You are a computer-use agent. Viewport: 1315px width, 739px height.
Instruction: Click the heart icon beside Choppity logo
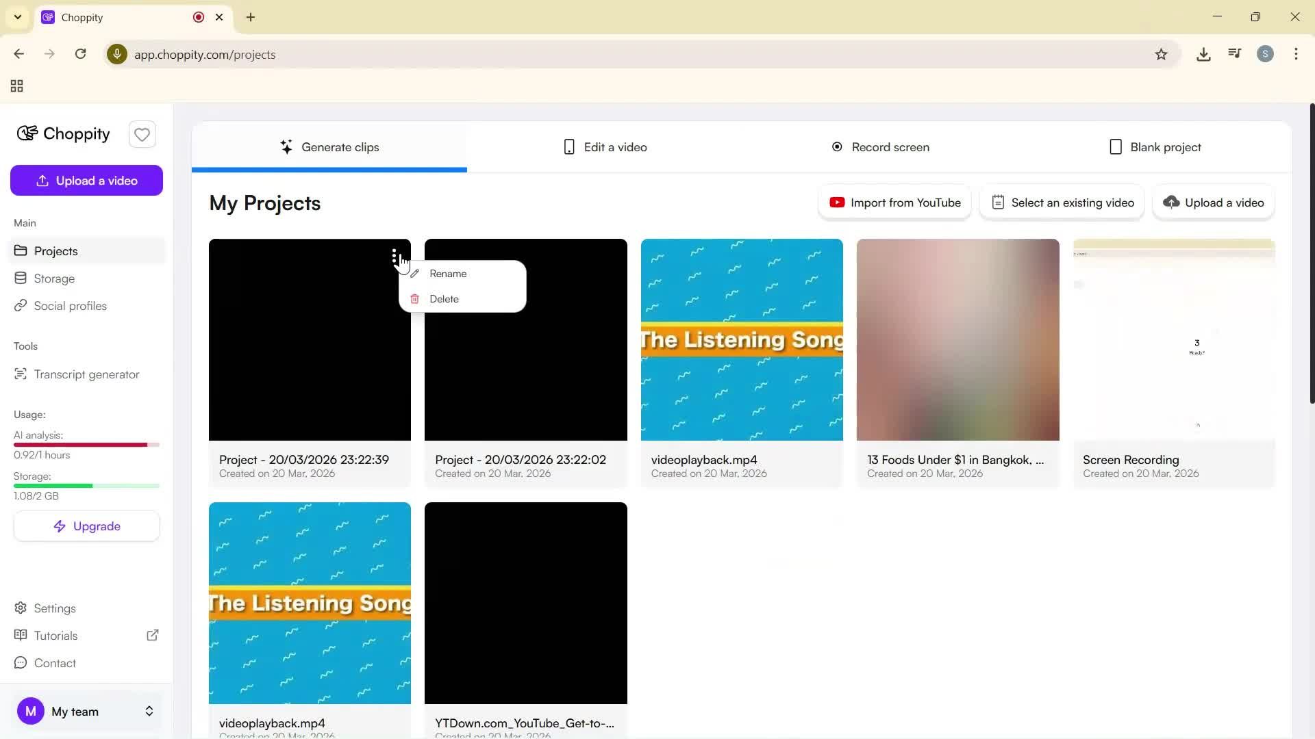(142, 134)
